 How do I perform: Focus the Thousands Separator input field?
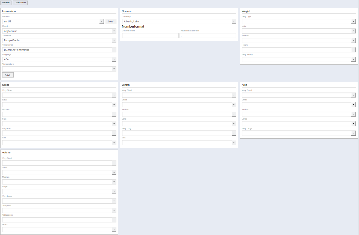pos(208,36)
